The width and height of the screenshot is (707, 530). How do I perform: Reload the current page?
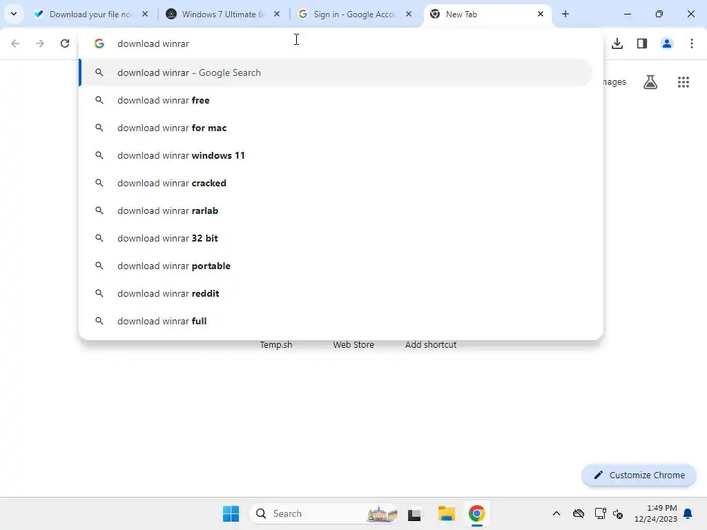click(65, 43)
